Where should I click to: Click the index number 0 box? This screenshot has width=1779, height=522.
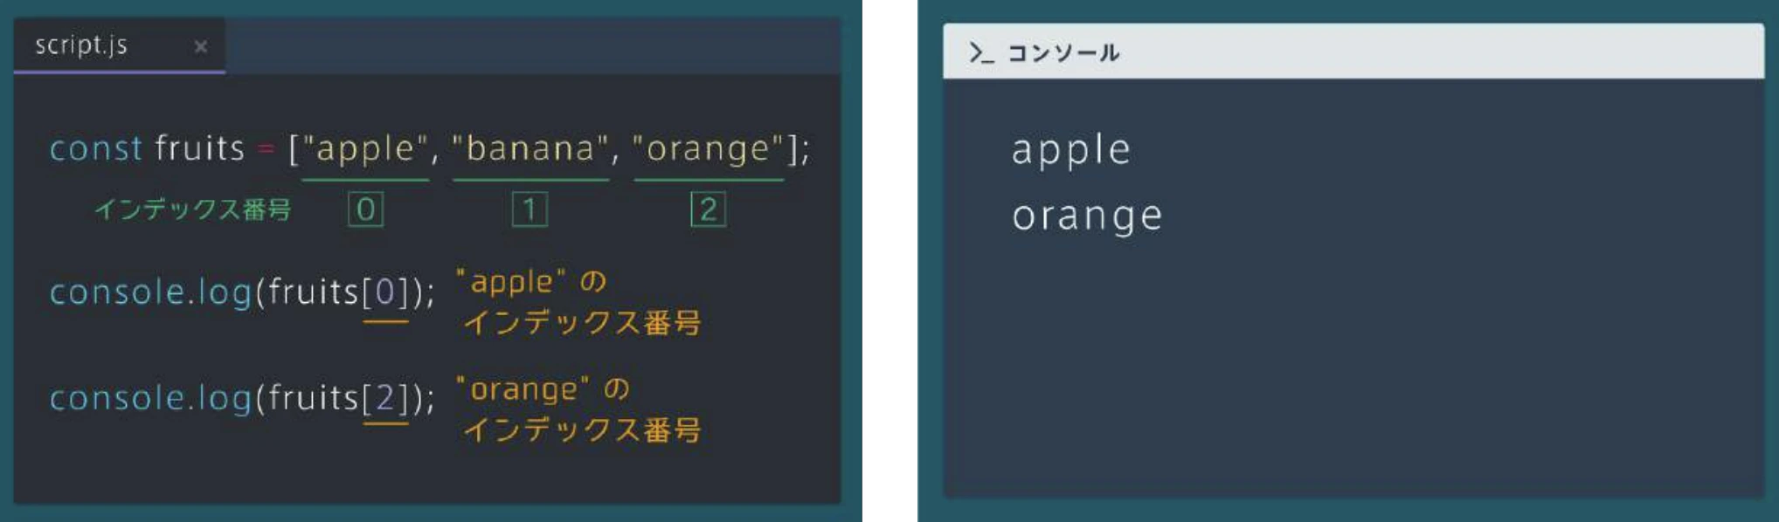[365, 209]
